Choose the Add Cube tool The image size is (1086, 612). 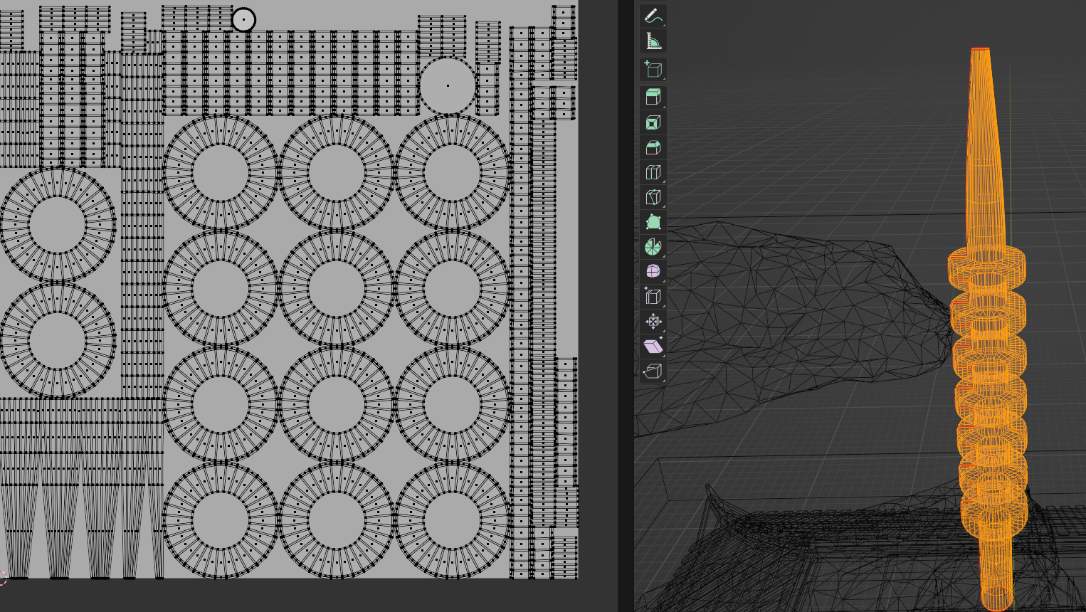653,69
